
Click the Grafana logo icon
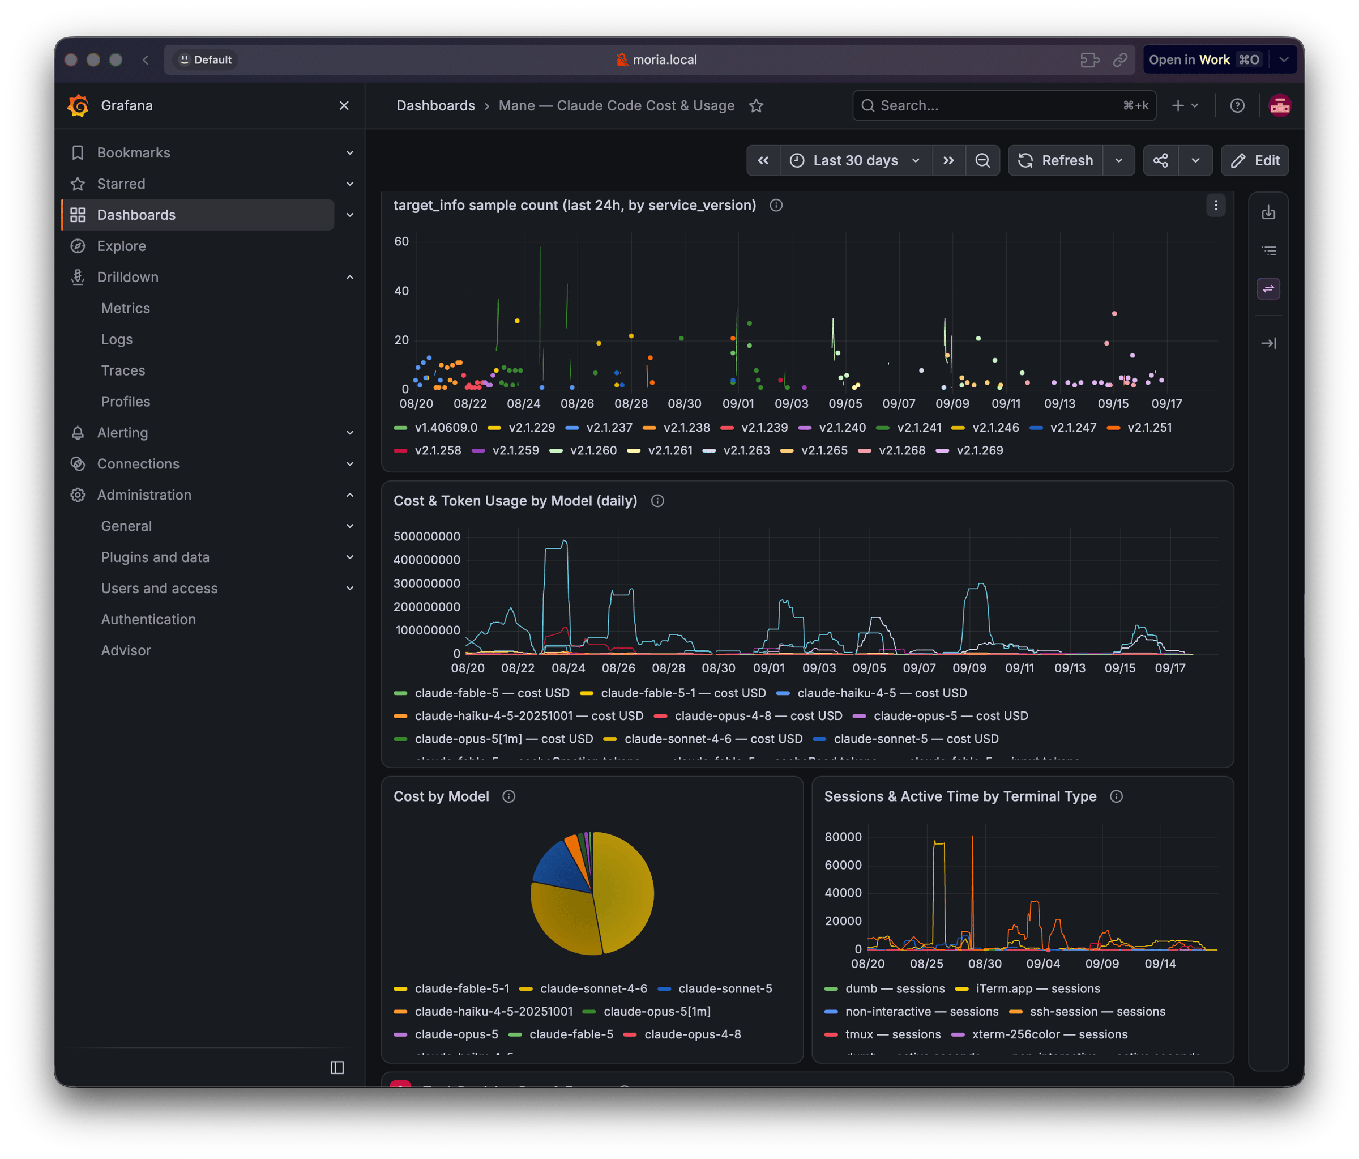[78, 106]
